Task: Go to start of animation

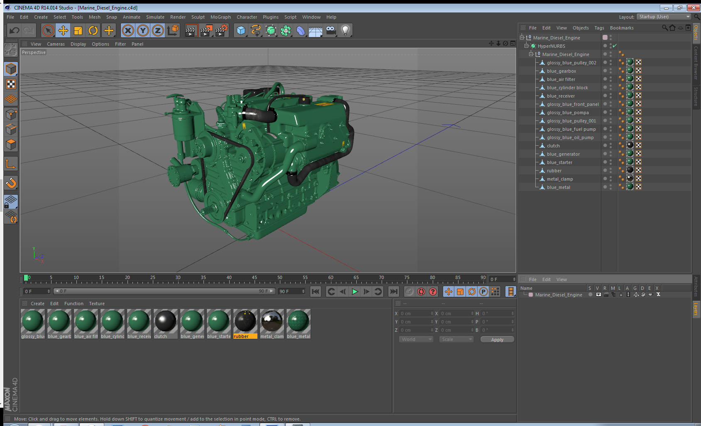Action: pos(316,291)
